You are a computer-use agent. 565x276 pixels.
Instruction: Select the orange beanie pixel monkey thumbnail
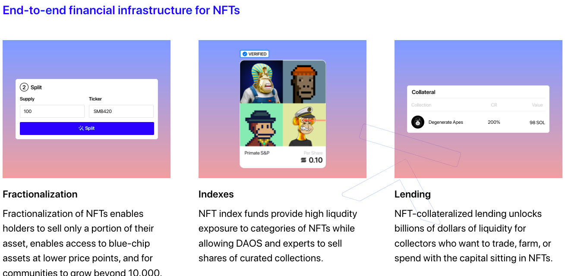[304, 82]
